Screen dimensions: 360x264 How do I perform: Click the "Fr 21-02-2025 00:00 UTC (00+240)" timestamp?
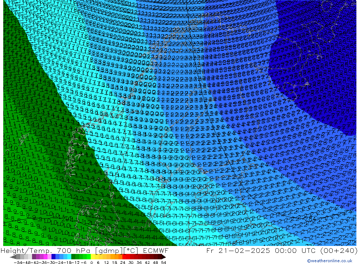[282, 250]
